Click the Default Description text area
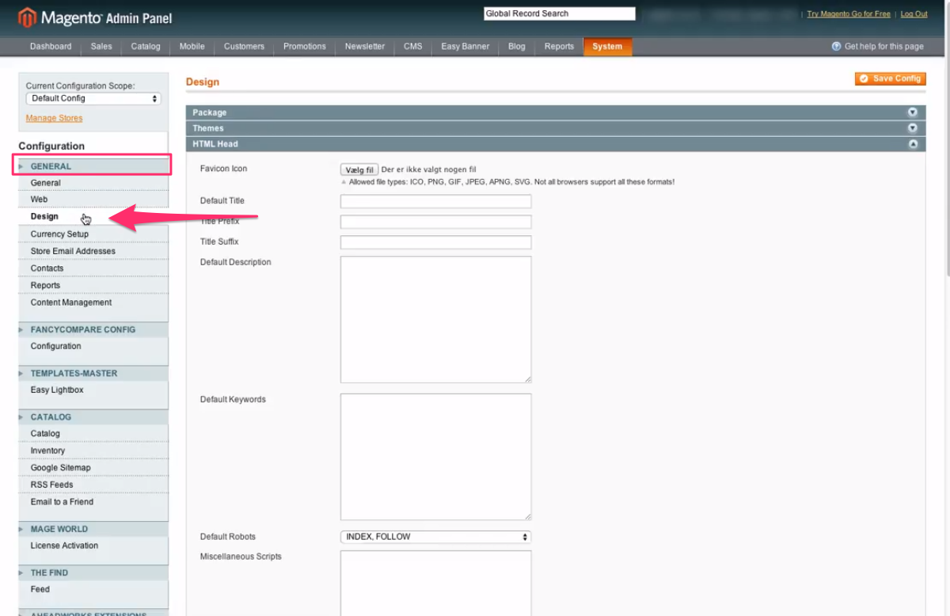The height and width of the screenshot is (616, 950). (435, 319)
